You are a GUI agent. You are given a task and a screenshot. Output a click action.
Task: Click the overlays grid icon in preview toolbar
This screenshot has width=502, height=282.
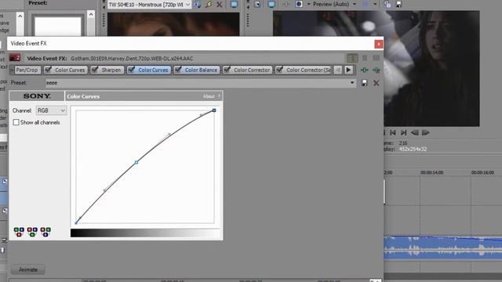coord(365,4)
